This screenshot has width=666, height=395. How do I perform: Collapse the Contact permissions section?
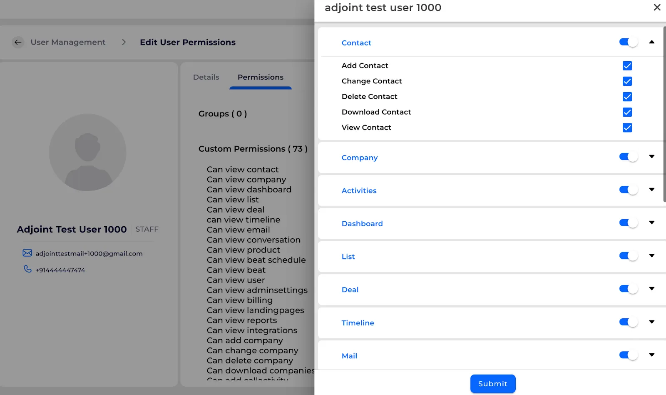[652, 42]
